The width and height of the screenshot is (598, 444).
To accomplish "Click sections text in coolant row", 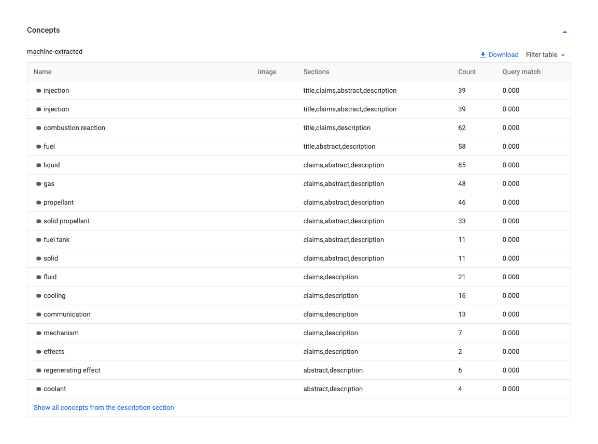I will [x=333, y=389].
